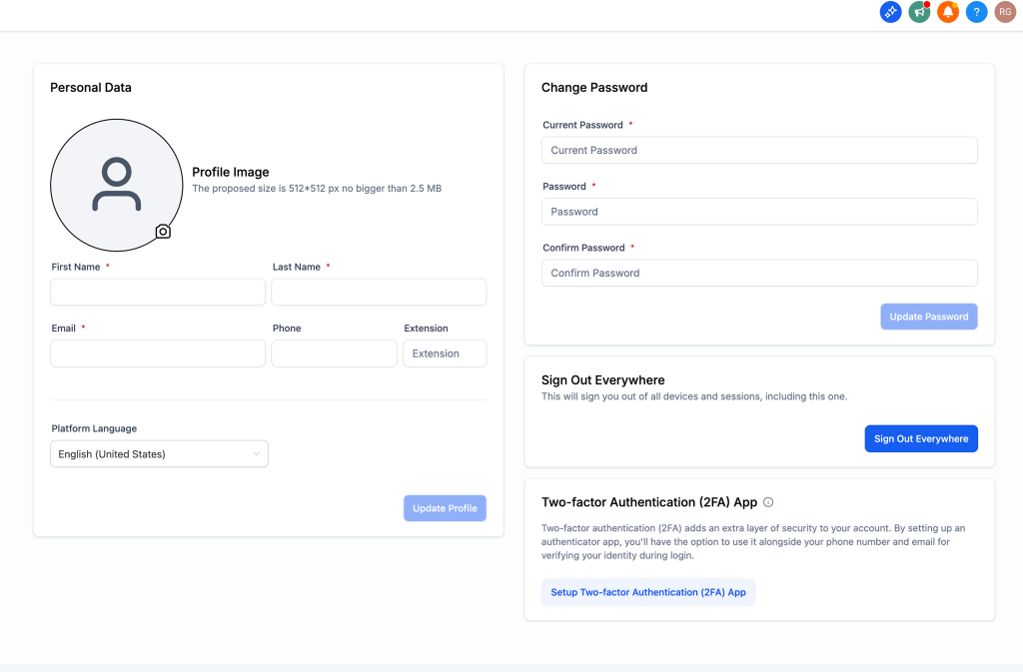Click the Platform Language dropdown chevron arrow
This screenshot has height=672, width=1023.
tap(257, 453)
